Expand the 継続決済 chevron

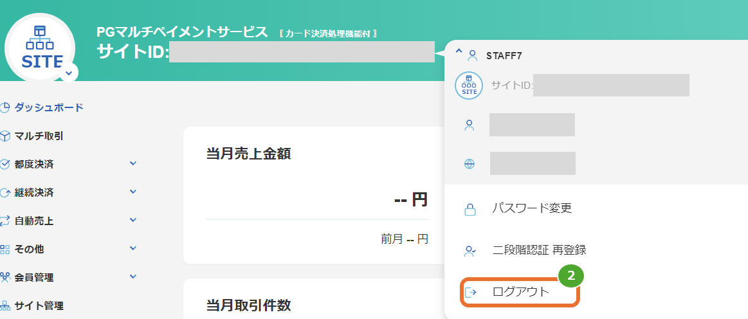(x=133, y=192)
